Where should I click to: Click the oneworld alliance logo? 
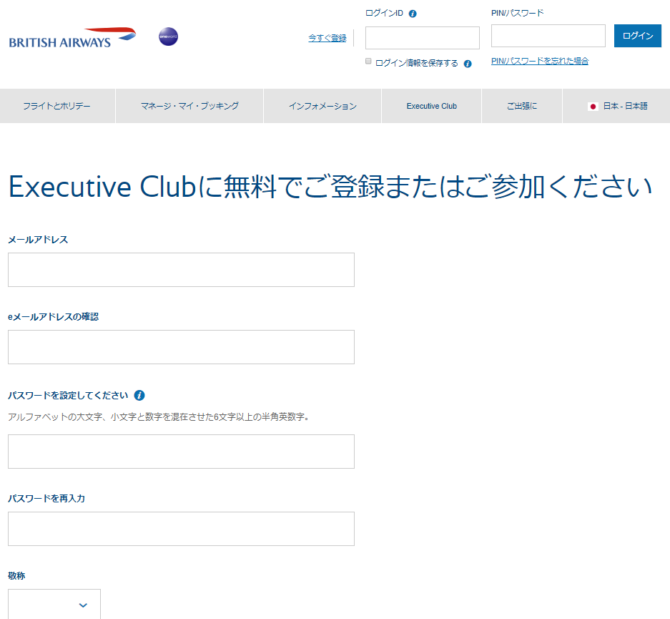(x=168, y=36)
